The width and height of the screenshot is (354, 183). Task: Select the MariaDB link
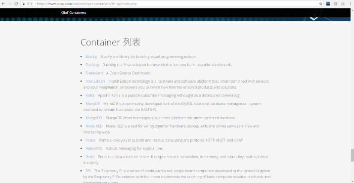coord(93,103)
